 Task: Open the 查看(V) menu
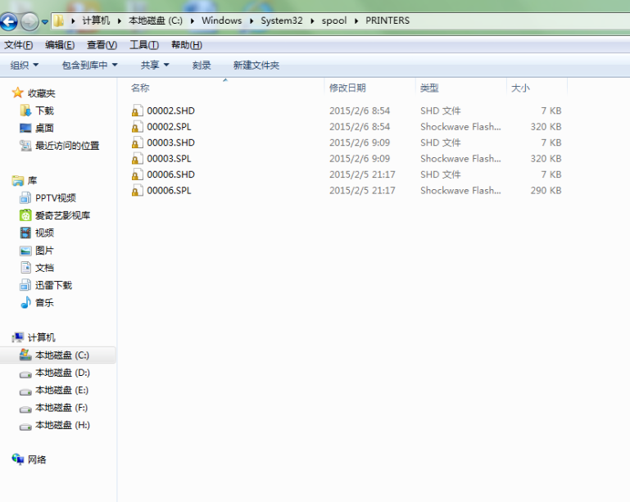102,45
